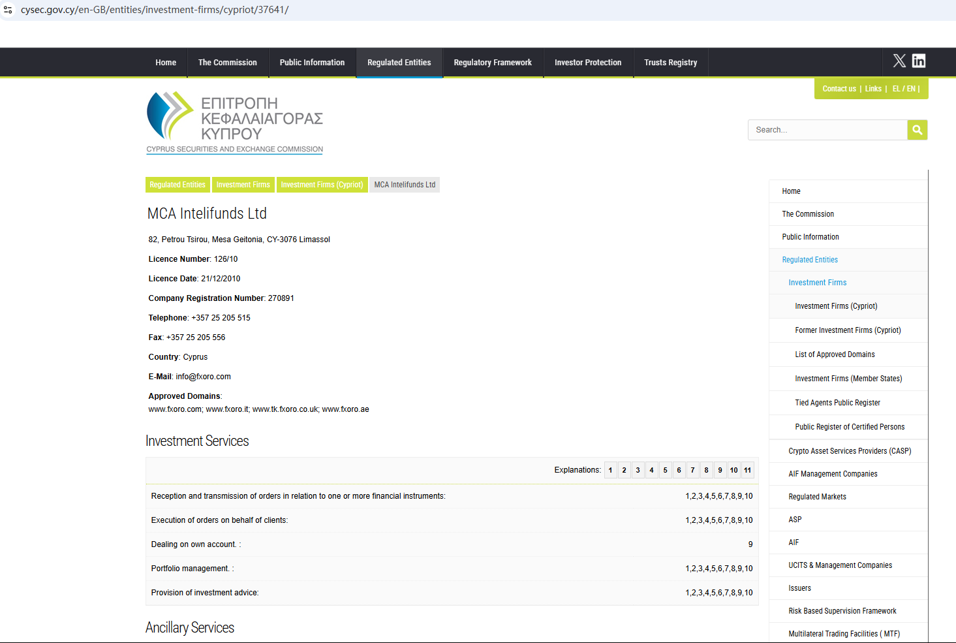Open the Home top navigation item

[166, 63]
